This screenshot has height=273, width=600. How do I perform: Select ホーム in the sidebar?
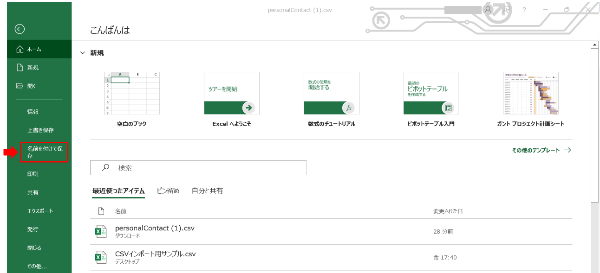click(x=39, y=49)
